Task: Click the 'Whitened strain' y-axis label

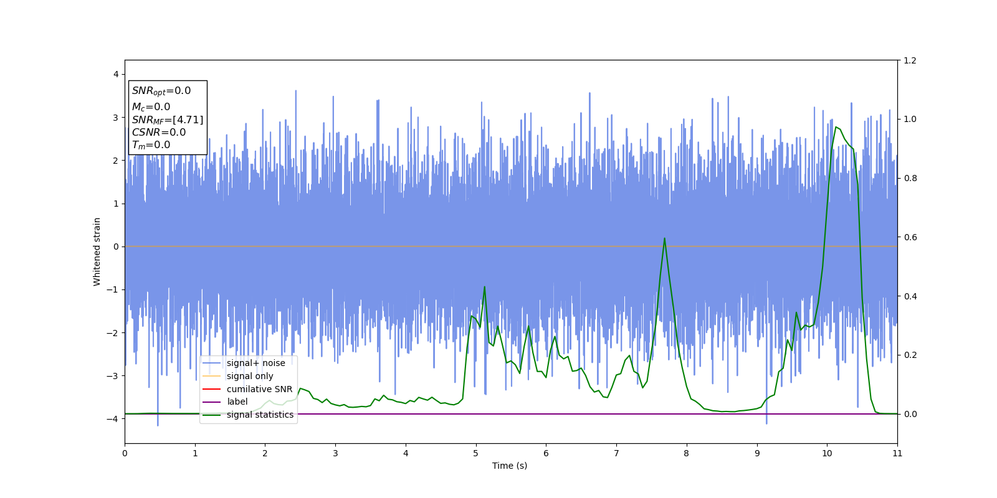Action: (x=97, y=251)
